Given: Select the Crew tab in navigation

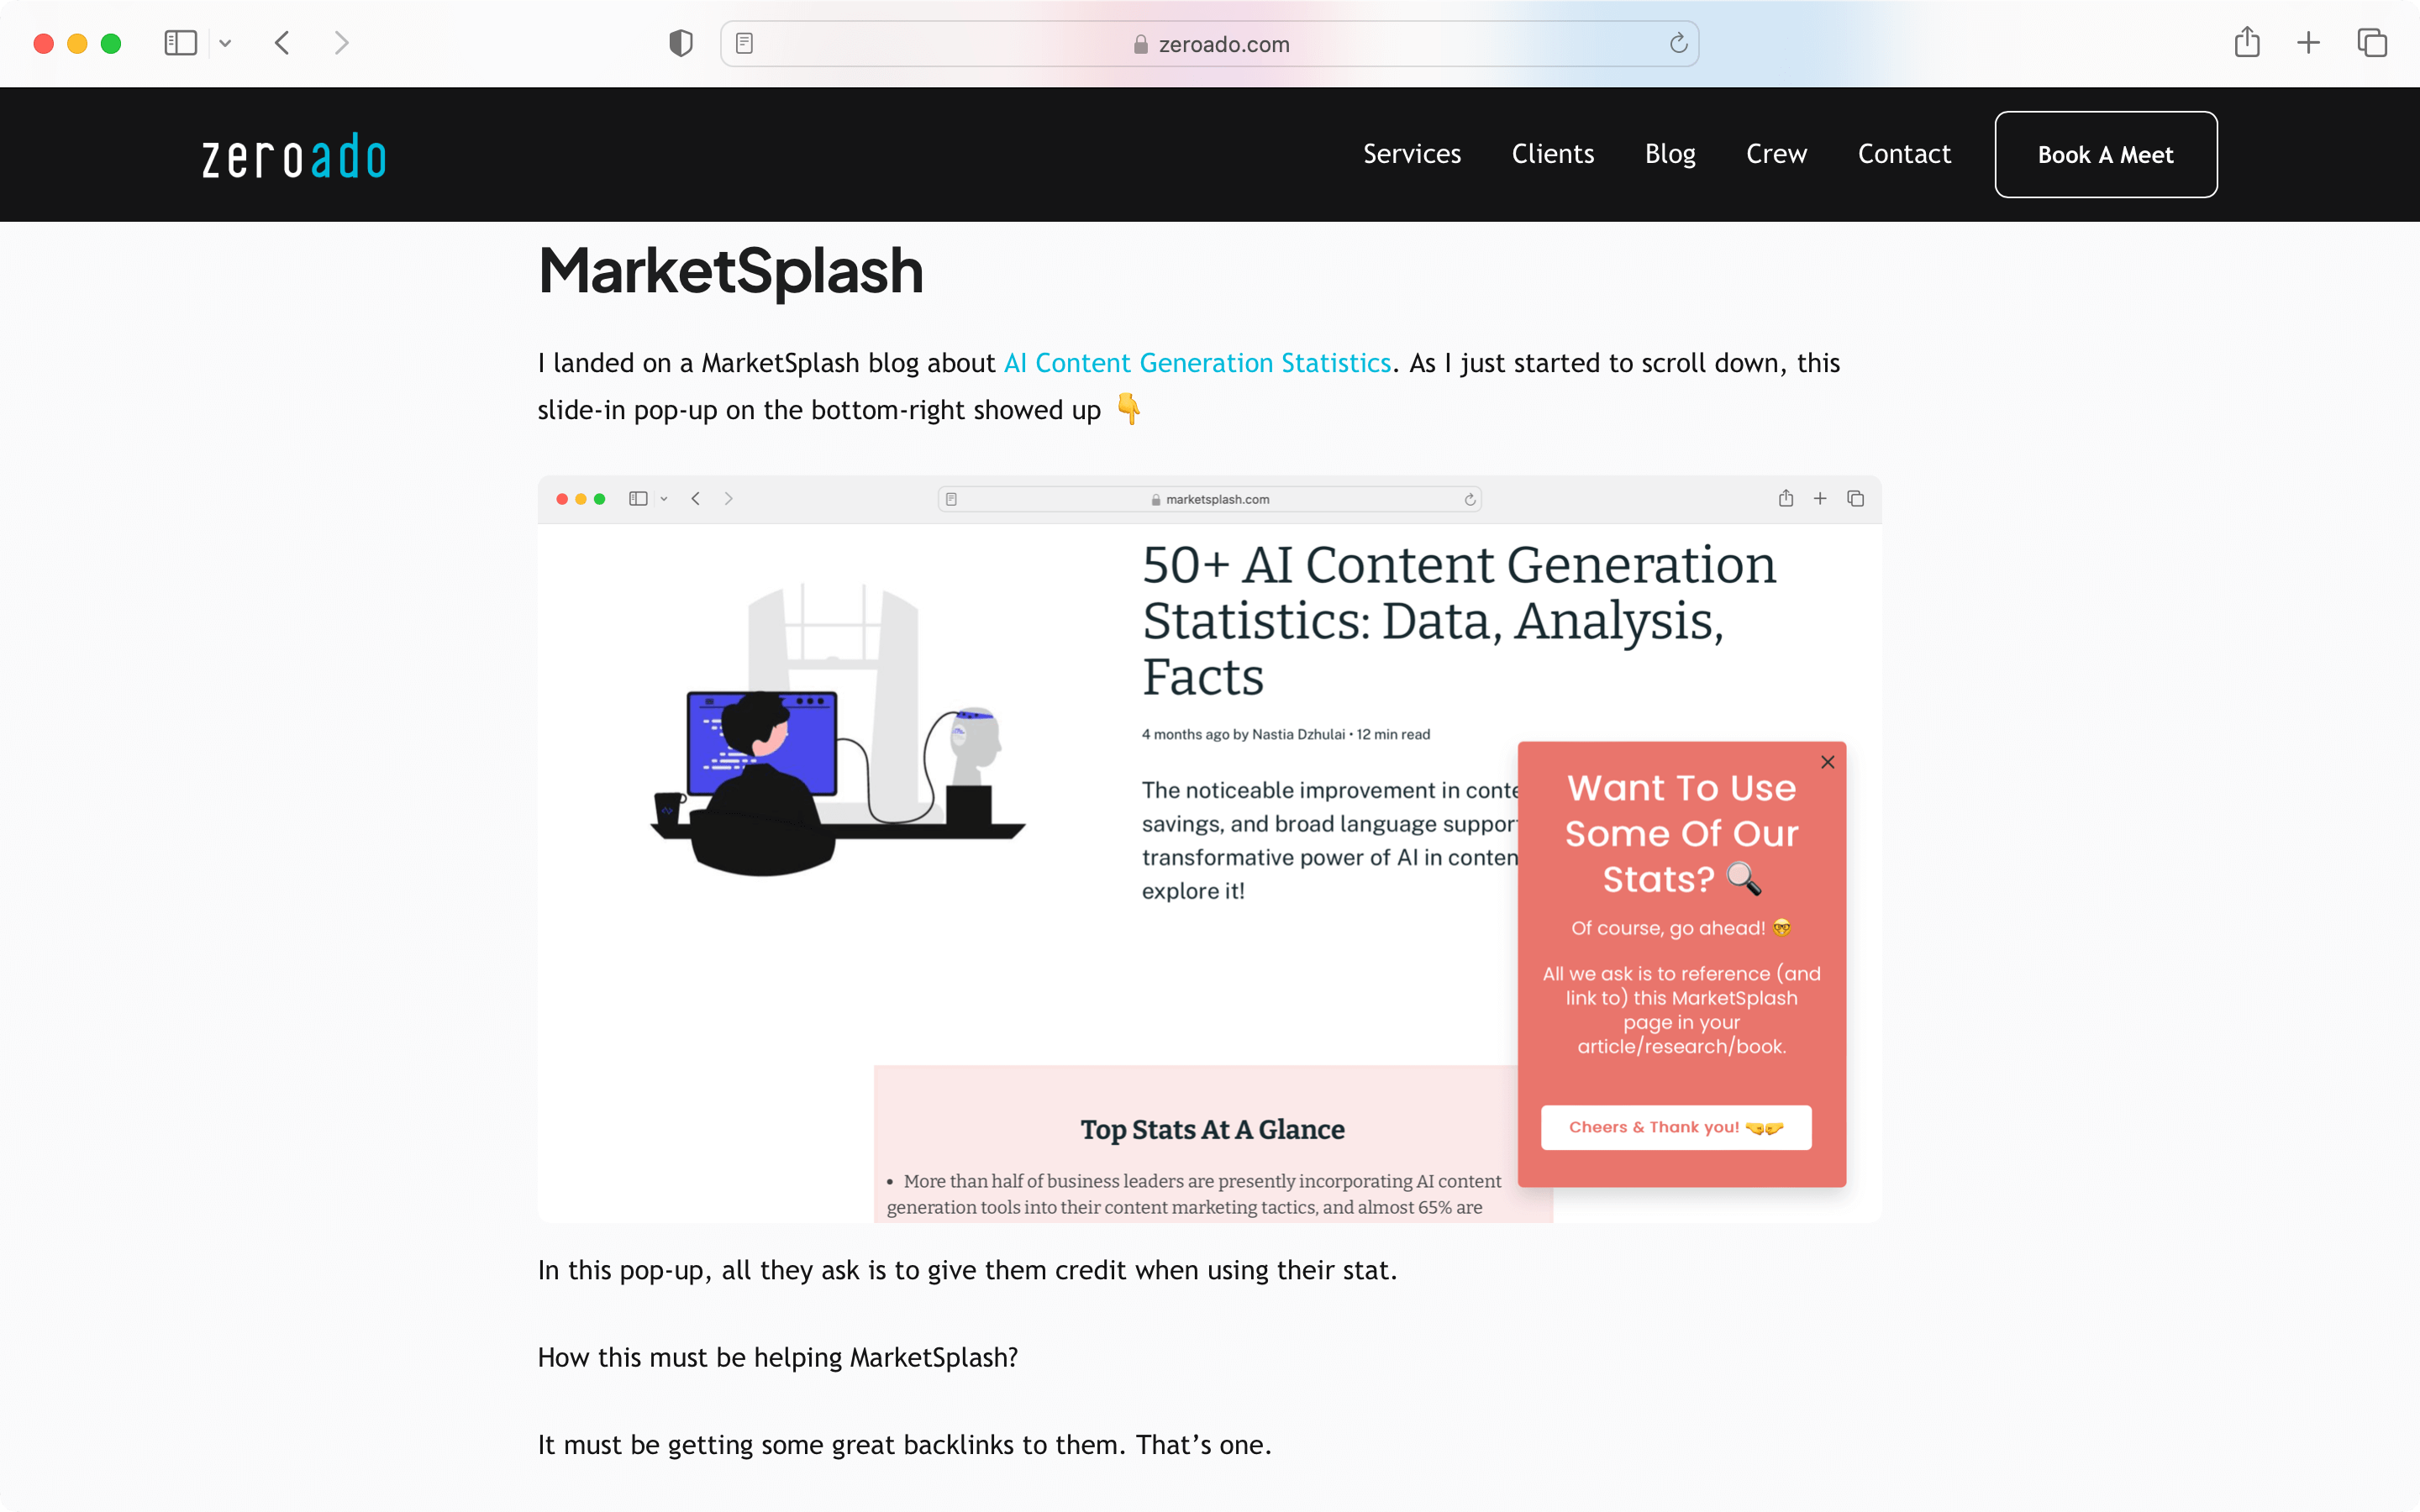Looking at the screenshot, I should (x=1776, y=153).
